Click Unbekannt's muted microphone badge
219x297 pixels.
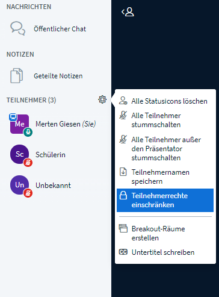tap(28, 193)
